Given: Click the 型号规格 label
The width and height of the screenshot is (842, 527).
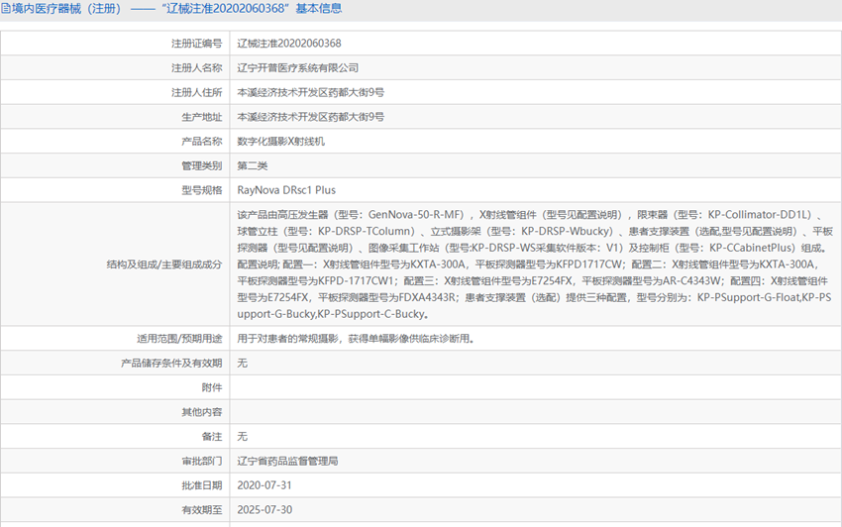Looking at the screenshot, I should [x=202, y=190].
